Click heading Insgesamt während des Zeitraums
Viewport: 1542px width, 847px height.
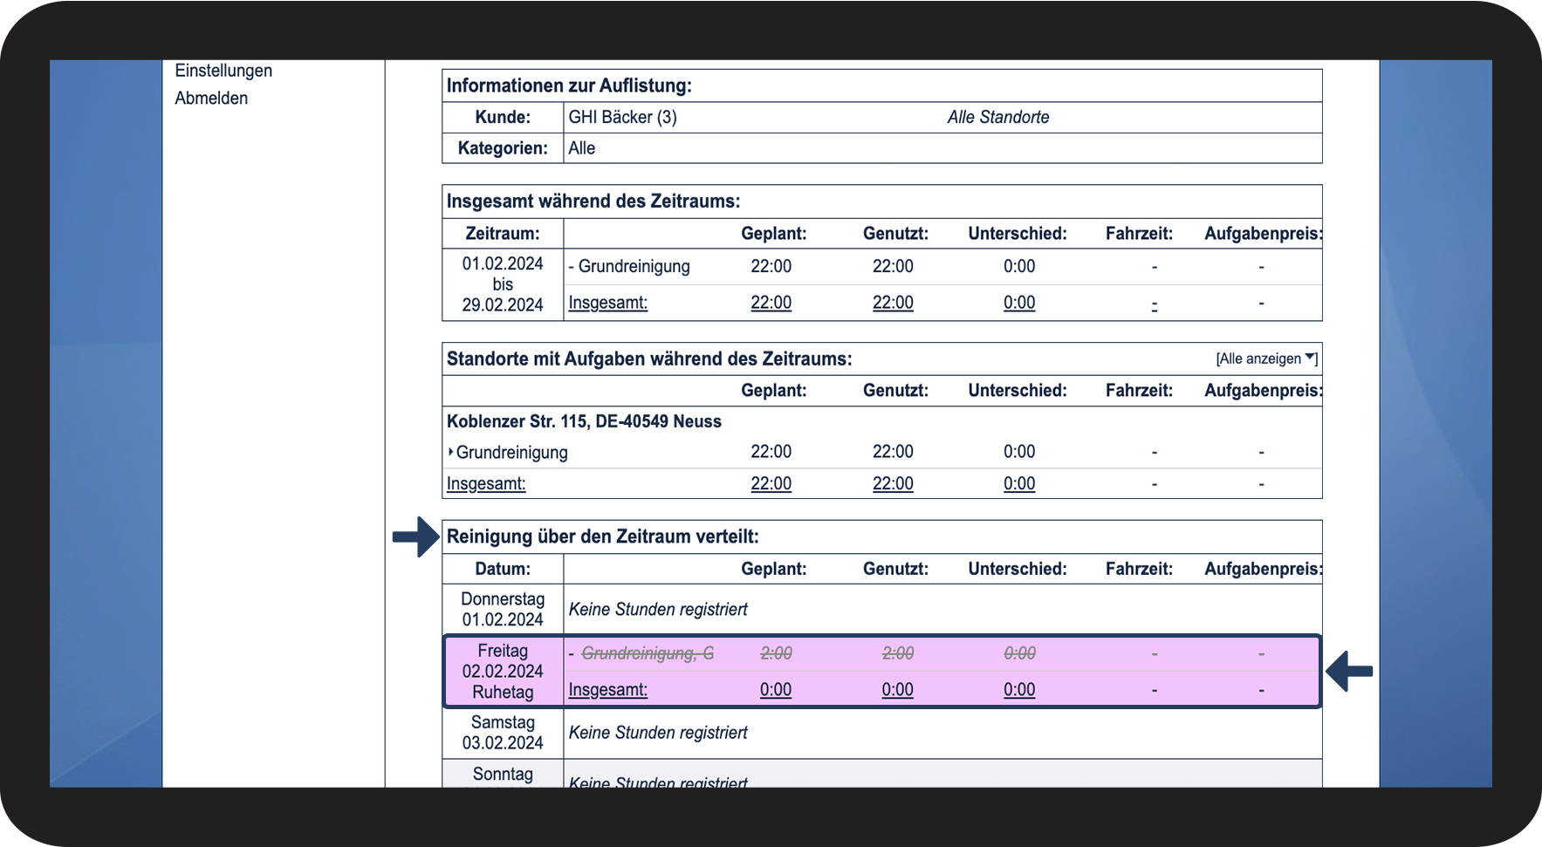pos(593,202)
